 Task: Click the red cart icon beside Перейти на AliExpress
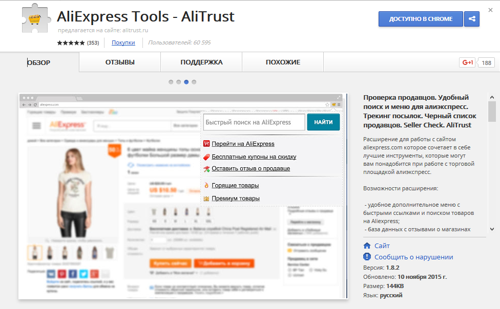coord(206,144)
